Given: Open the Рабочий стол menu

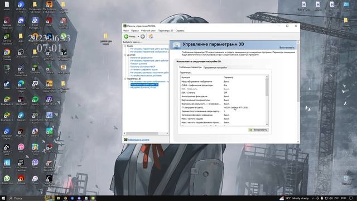Looking at the screenshot, I should [148, 31].
